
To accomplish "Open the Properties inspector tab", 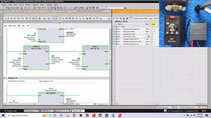I will pyautogui.click(x=164, y=108).
